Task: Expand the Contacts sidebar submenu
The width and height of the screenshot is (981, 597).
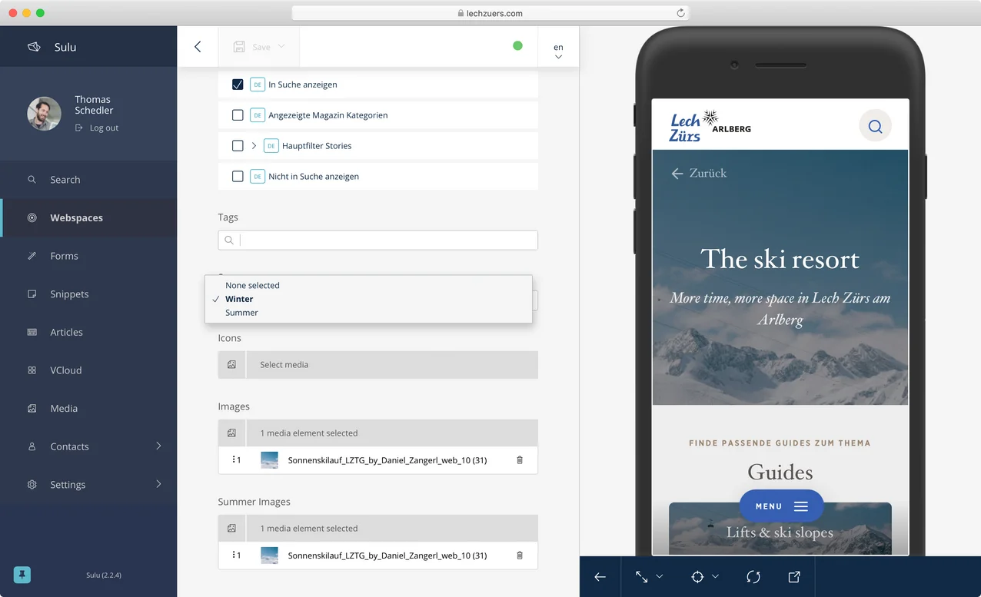Action: pos(159,446)
